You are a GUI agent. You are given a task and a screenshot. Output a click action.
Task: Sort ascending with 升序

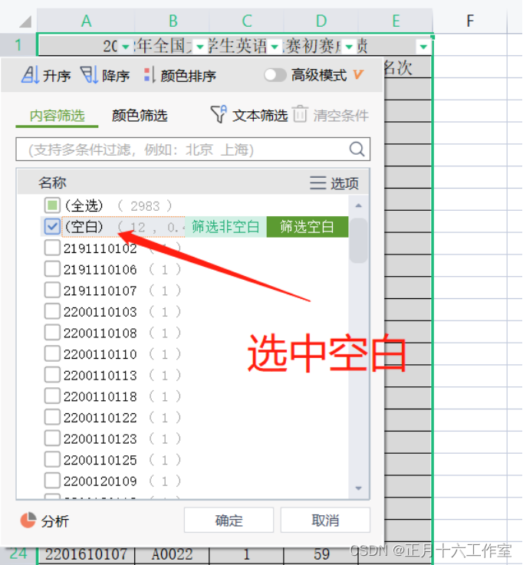pyautogui.click(x=46, y=75)
